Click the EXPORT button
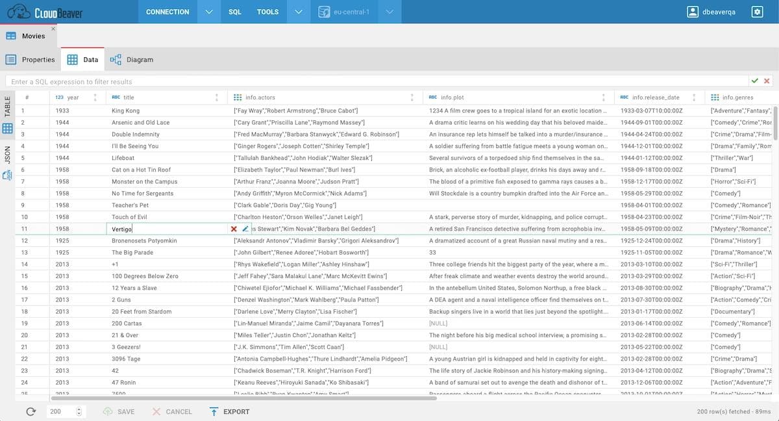 pos(229,411)
